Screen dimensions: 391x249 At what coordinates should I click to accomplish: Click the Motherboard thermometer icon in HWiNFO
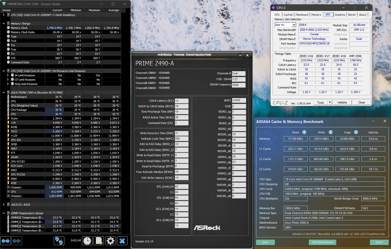click(8, 97)
